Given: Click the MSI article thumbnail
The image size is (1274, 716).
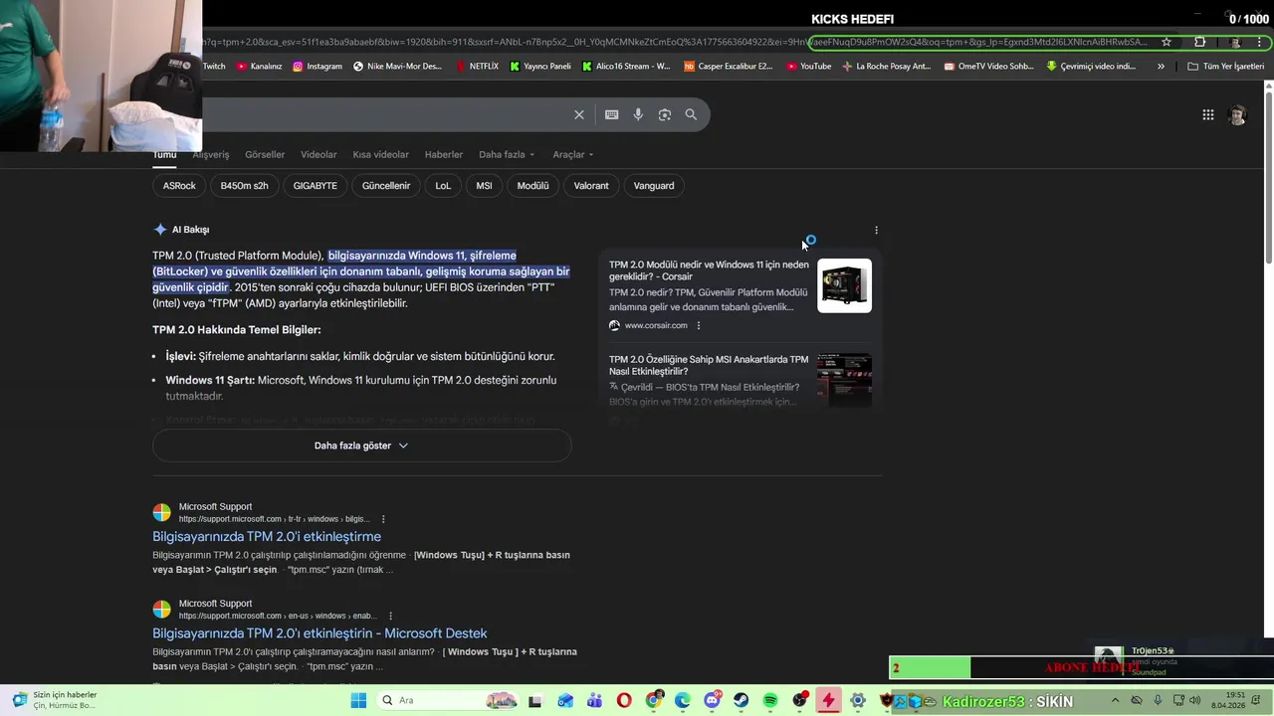Looking at the screenshot, I should [844, 380].
